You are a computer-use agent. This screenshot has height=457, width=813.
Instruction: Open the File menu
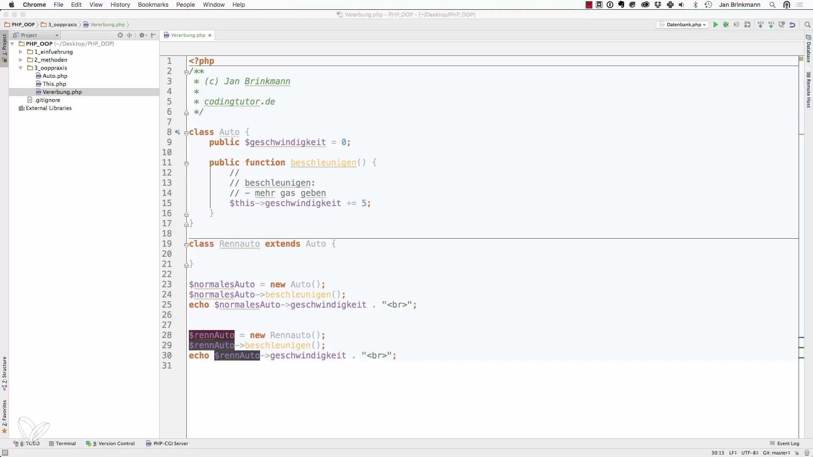[x=58, y=5]
